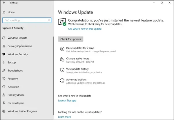Focus the Find a setting search field

(x=27, y=20)
